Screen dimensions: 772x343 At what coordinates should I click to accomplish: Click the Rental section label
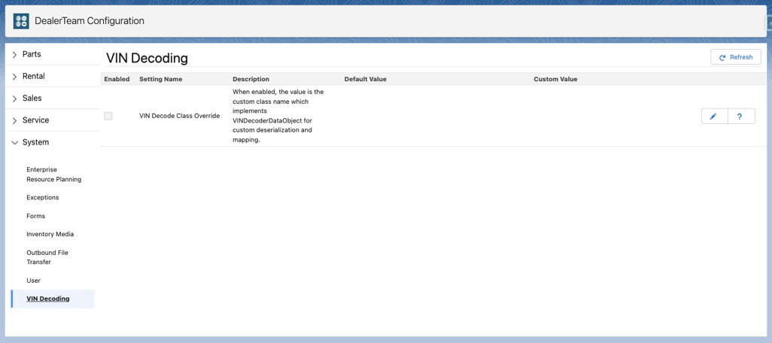click(x=33, y=76)
